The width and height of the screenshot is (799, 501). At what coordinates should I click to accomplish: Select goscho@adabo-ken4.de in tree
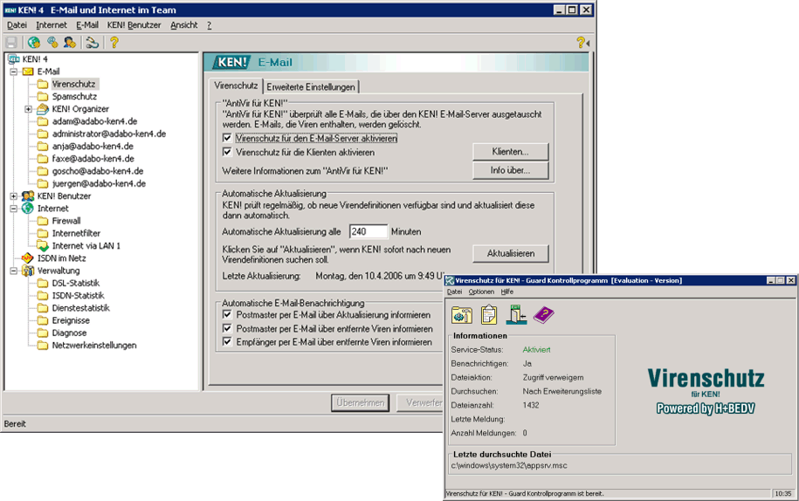tap(97, 171)
